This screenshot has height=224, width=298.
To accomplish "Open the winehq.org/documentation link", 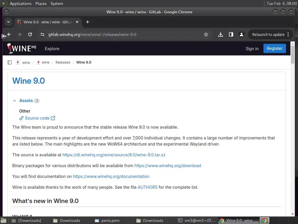I will [111, 176].
